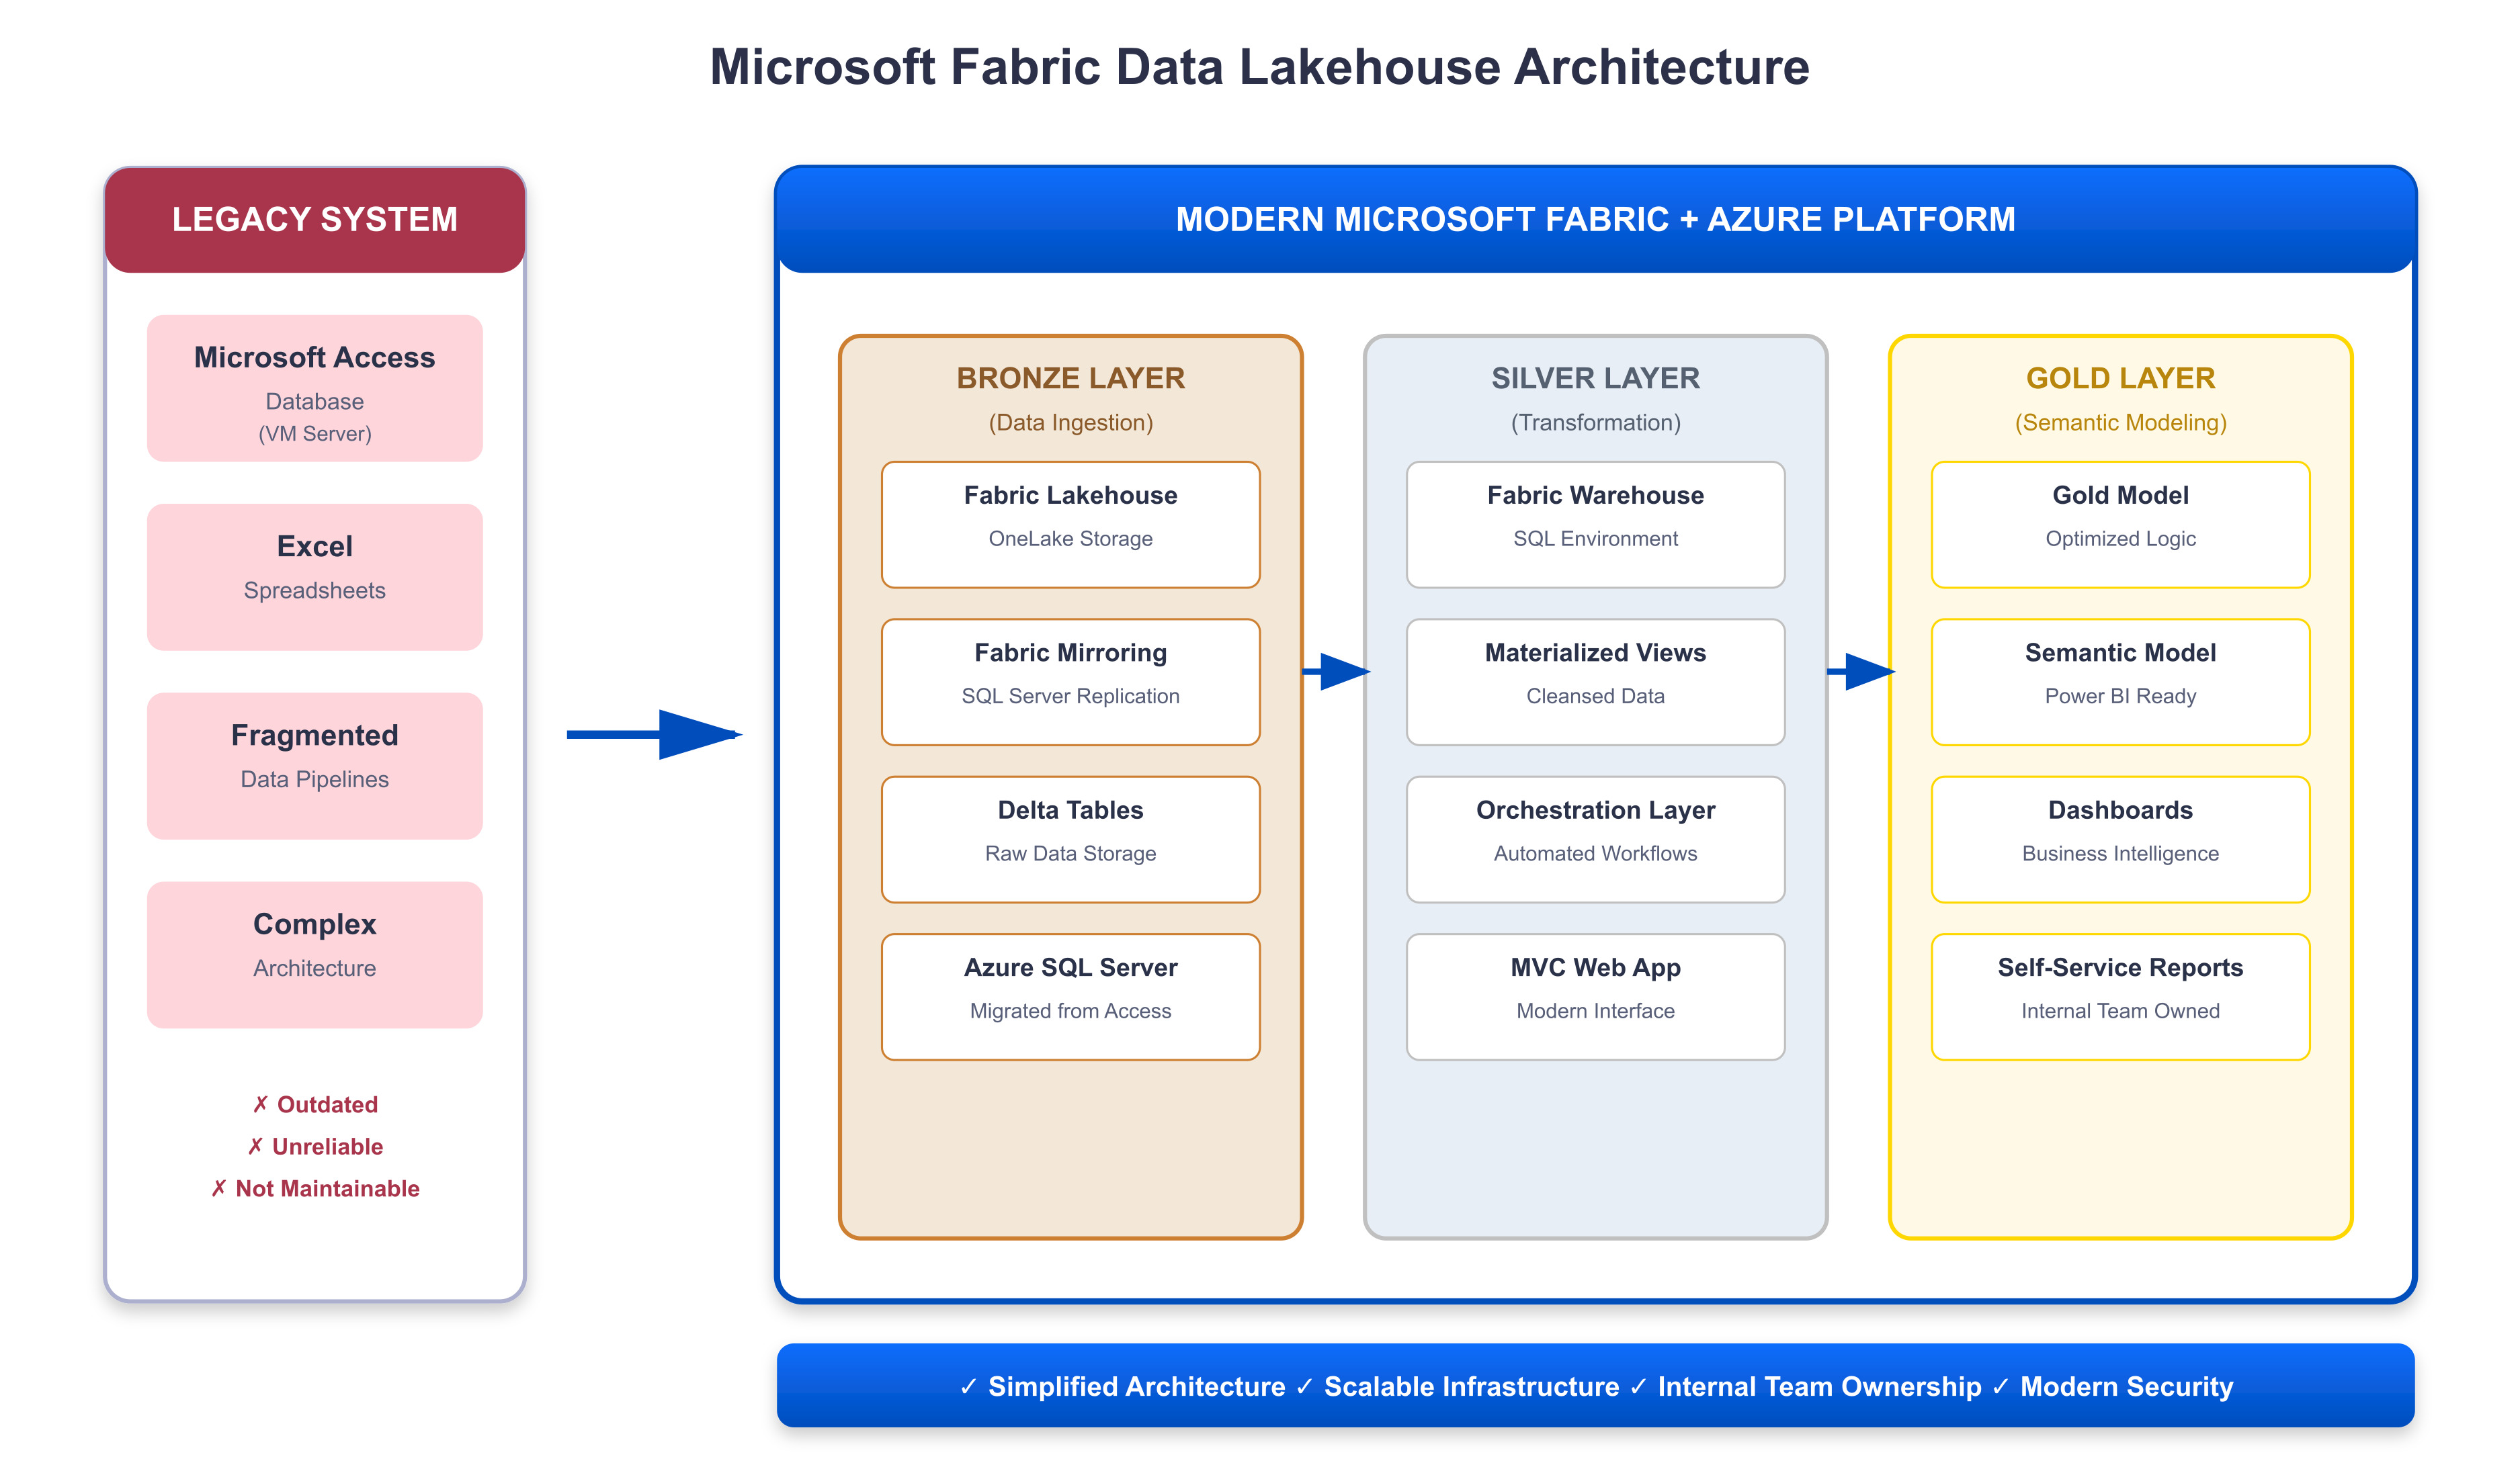This screenshot has height=1469, width=2520.
Task: Click the 'Migrated from Access' text
Action: (x=1070, y=1012)
